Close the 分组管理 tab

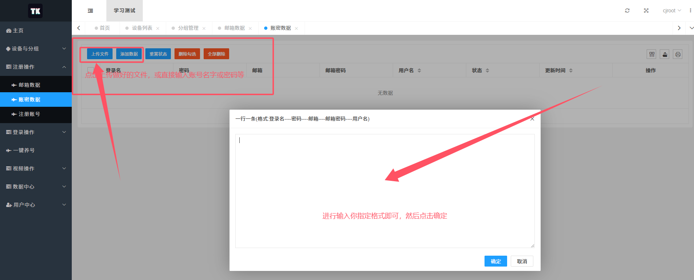[x=204, y=28]
